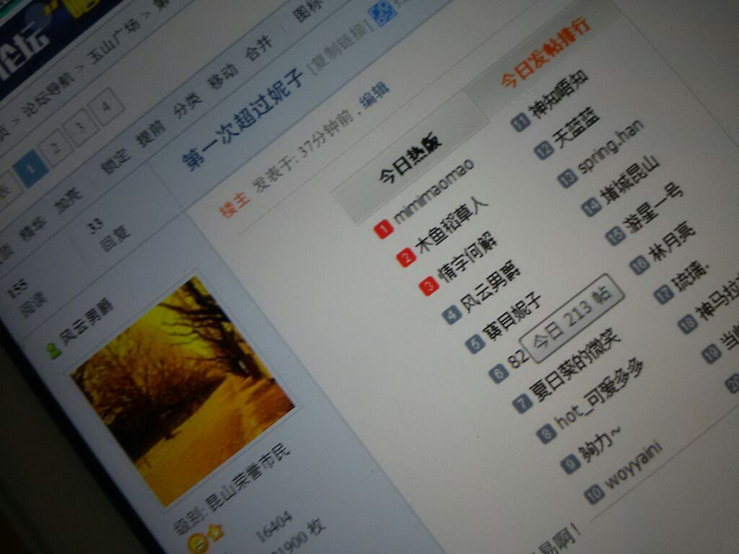Image resolution: width=739 pixels, height=554 pixels.
Task: Open user mimimaomao's profile
Action: point(434,190)
